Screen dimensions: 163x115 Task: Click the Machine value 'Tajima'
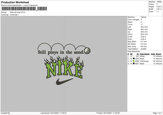pyautogui.click(x=143, y=17)
